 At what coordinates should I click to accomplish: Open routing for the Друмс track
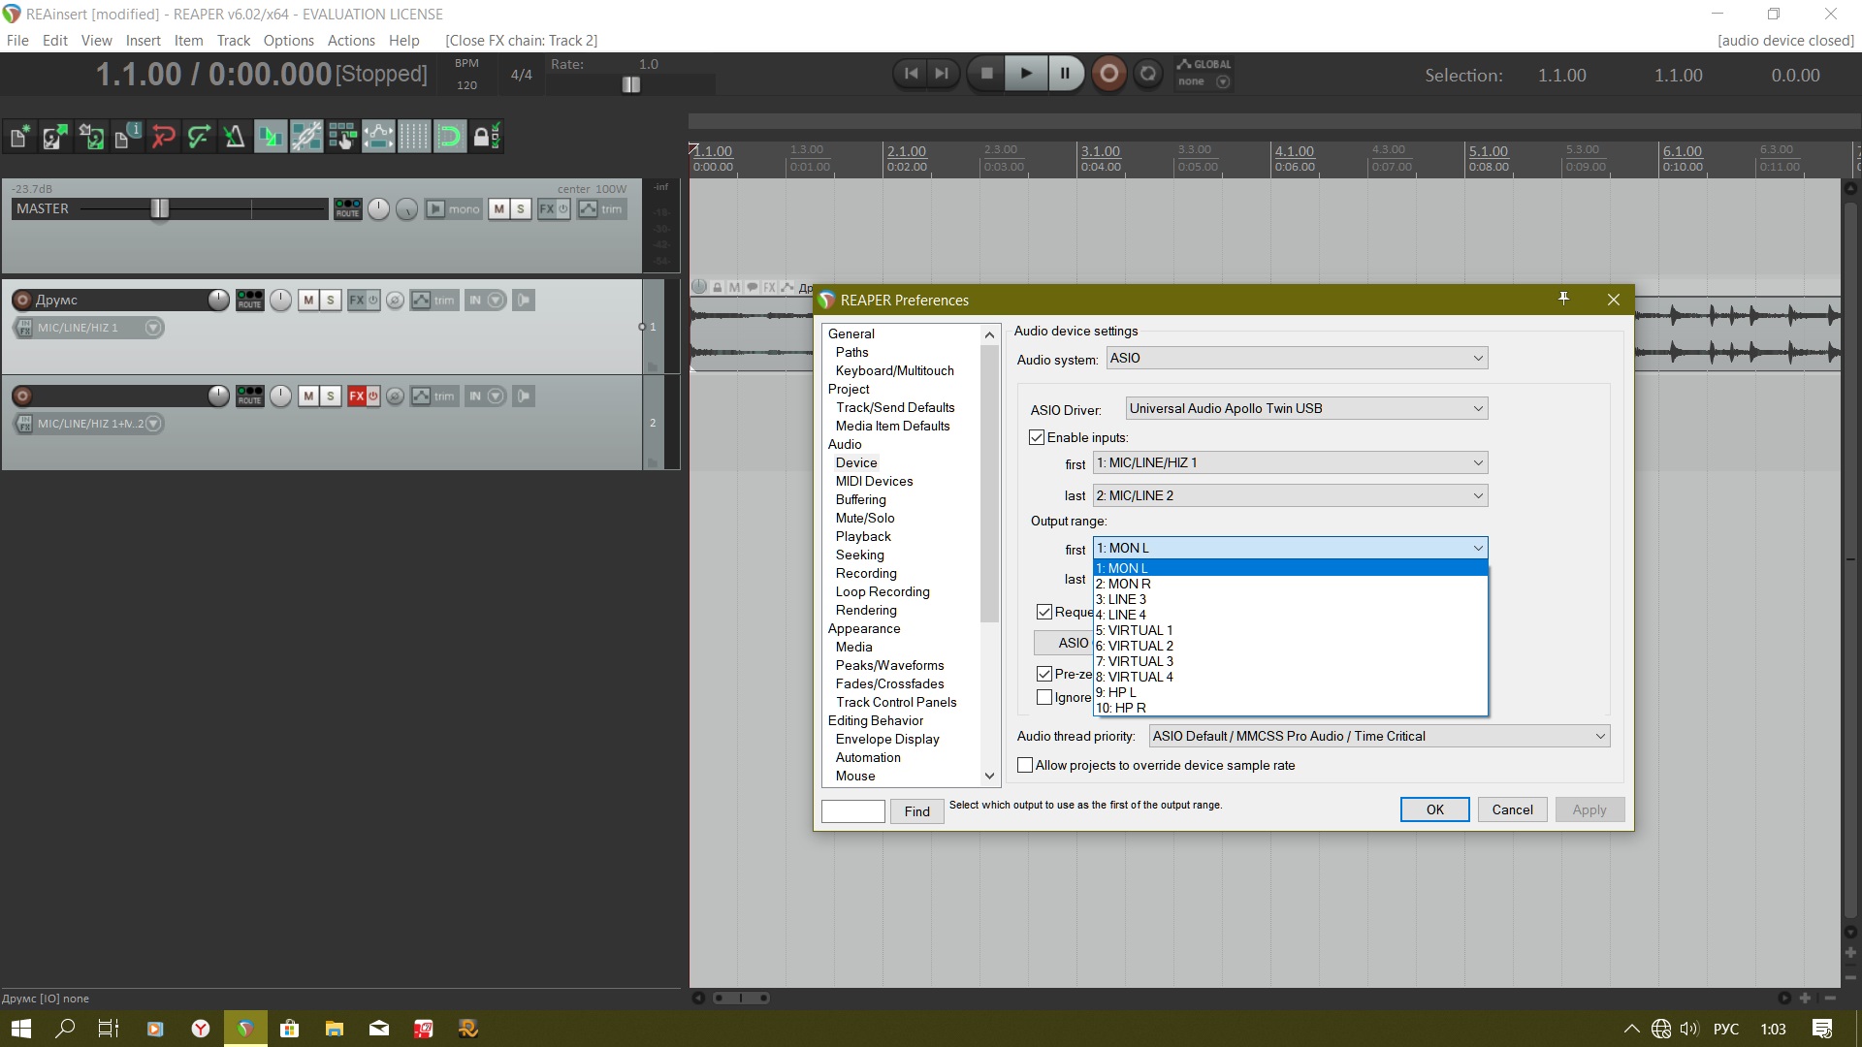249,300
